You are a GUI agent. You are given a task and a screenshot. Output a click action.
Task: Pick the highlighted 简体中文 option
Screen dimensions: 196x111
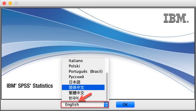pos(83,87)
